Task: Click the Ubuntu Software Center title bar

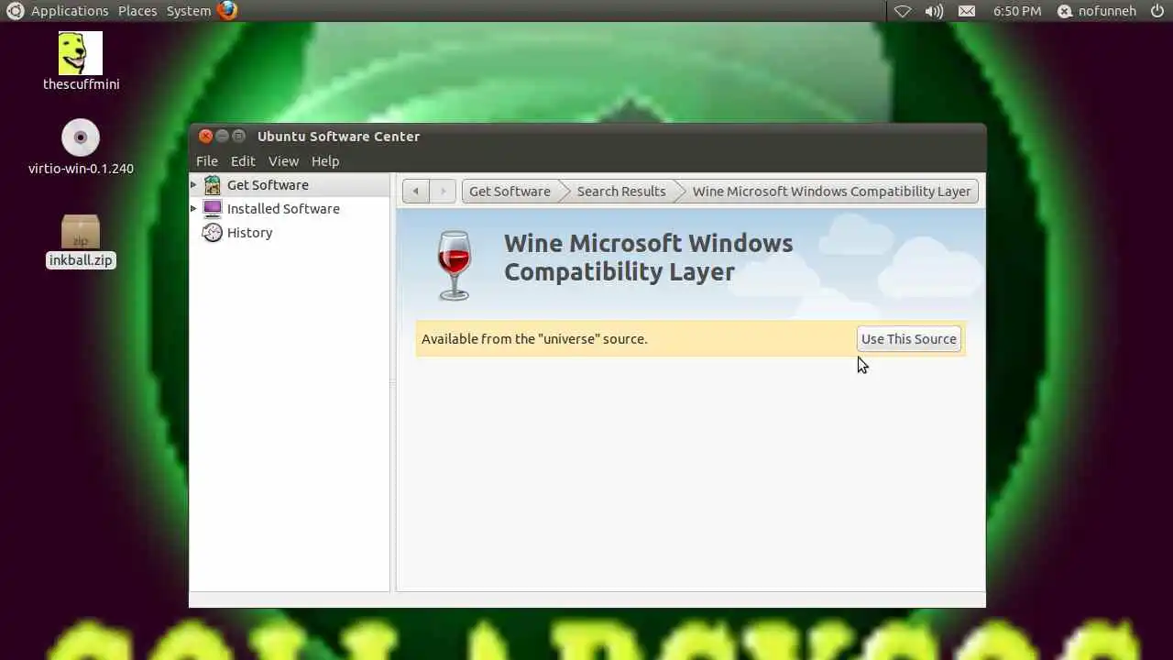Action: 586,137
